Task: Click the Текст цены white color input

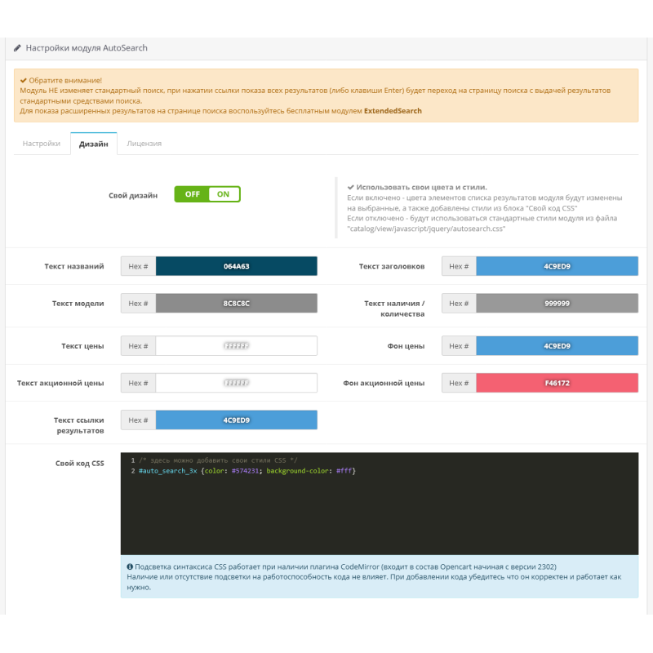Action: 236,346
